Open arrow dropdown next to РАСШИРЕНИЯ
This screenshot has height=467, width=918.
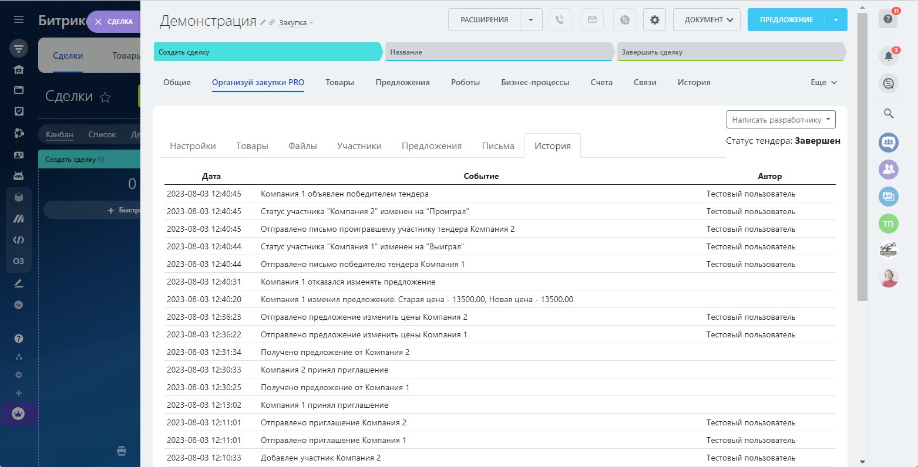531,20
